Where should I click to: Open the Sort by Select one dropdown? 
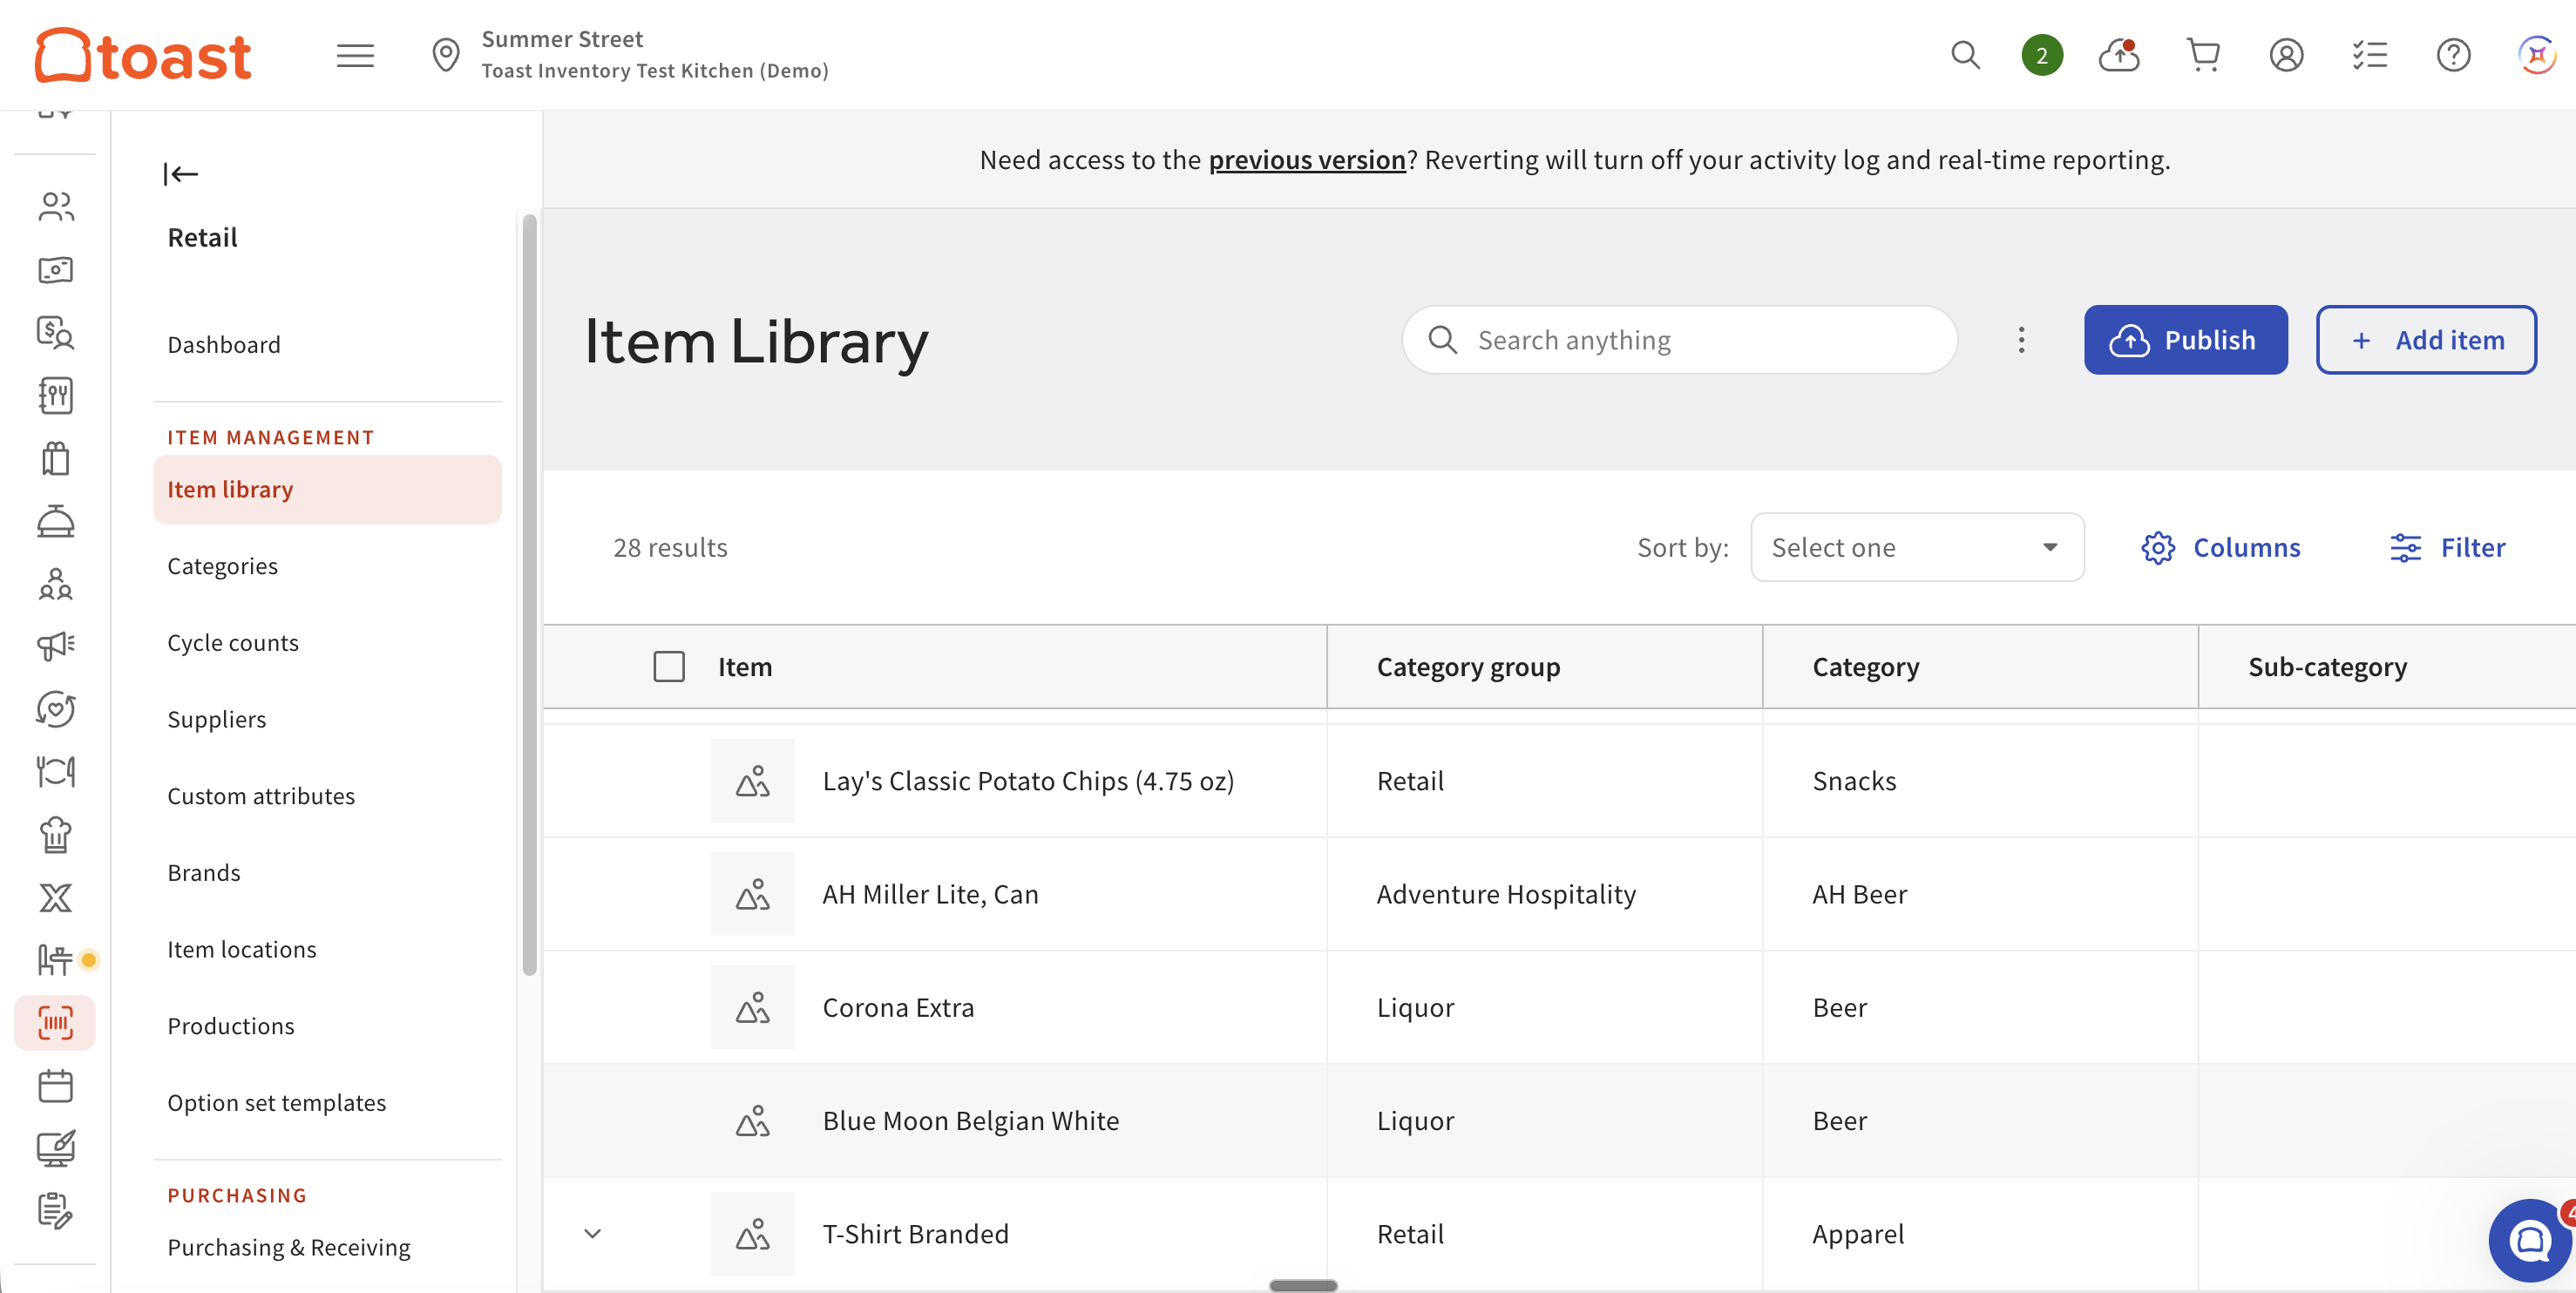pyautogui.click(x=1917, y=548)
